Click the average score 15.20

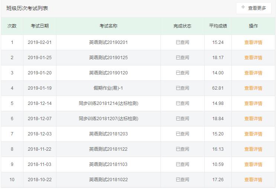218,134
